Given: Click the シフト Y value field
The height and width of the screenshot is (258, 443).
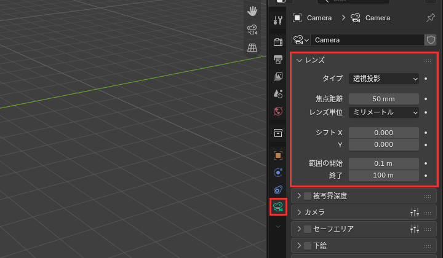Looking at the screenshot, I should pyautogui.click(x=384, y=144).
